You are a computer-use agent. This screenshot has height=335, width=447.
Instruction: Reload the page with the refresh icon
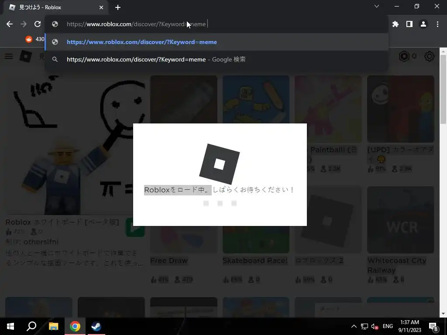coord(38,24)
